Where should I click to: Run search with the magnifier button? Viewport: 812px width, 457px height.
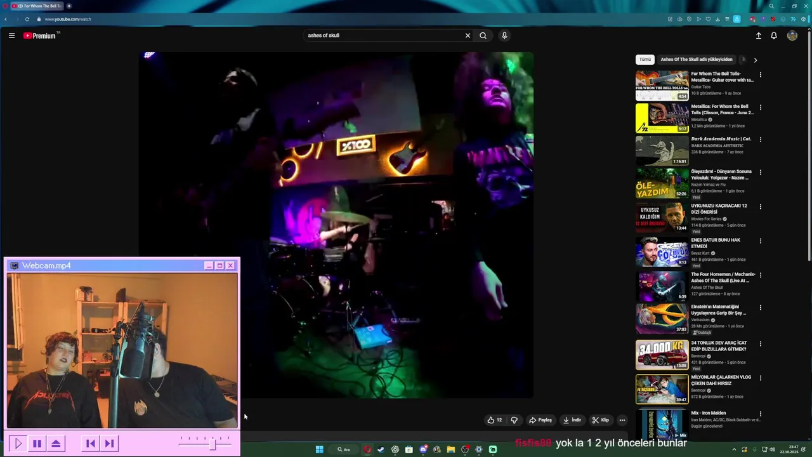coord(483,36)
